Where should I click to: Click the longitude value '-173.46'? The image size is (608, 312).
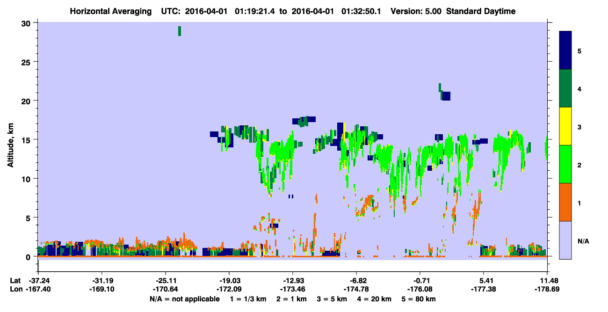click(293, 289)
